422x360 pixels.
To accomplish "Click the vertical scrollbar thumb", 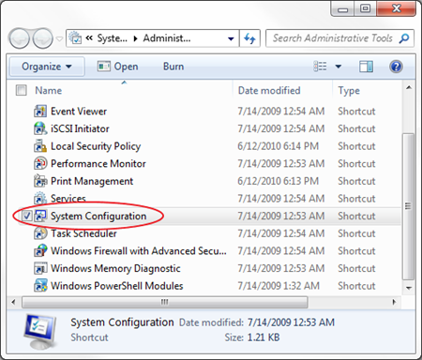I will pos(408,206).
